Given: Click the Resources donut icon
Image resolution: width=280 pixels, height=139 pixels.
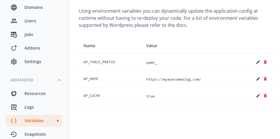Looking at the screenshot, I should [14, 93].
